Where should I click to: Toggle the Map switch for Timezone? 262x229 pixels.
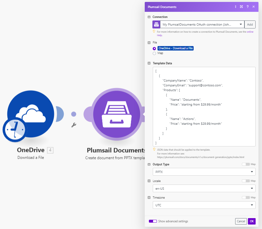[x=246, y=198]
